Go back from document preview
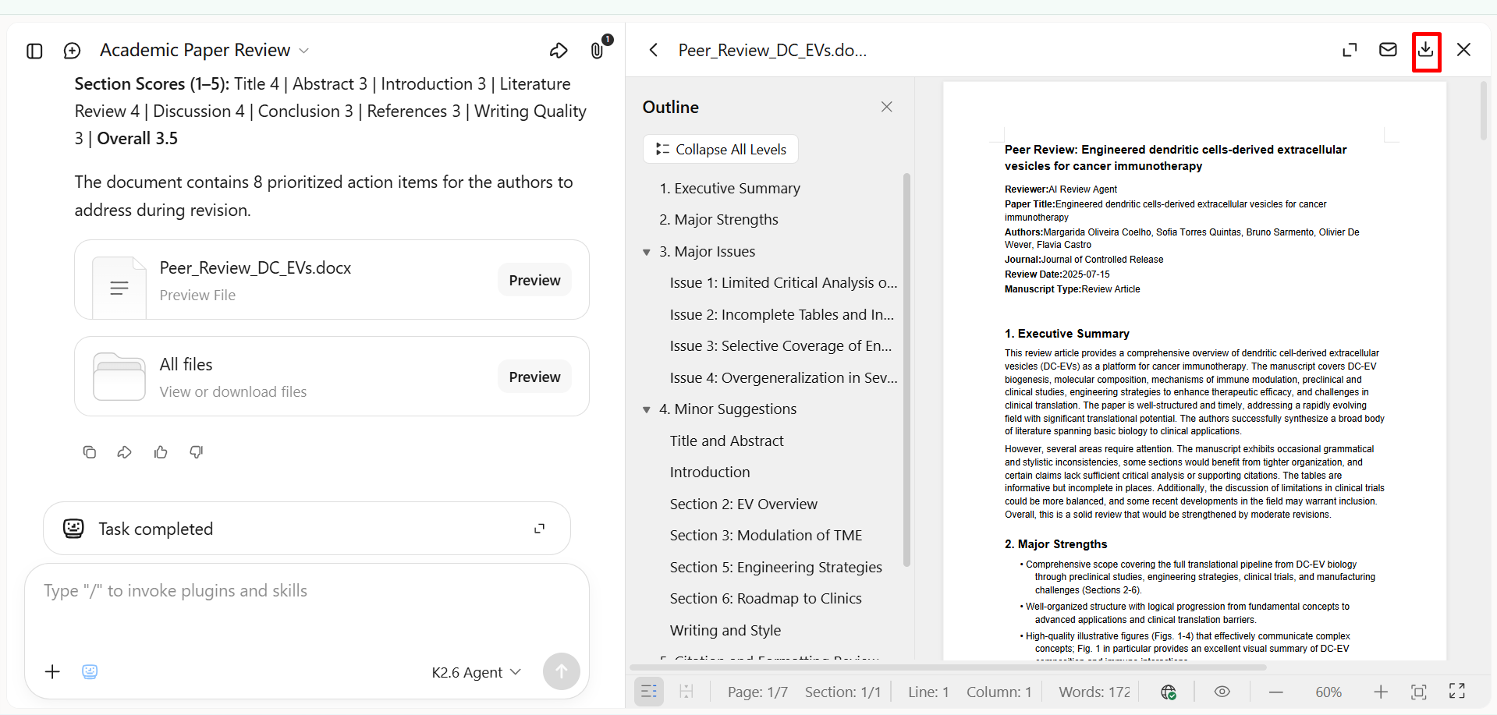 coord(654,50)
